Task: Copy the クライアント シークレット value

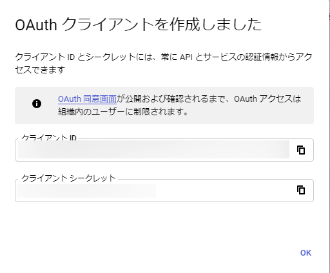Action: click(301, 190)
